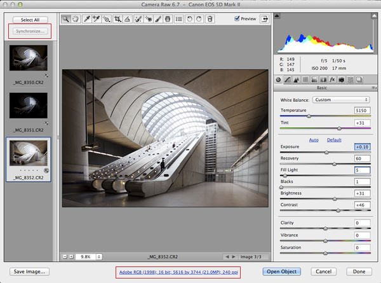Open Camera Raw preferences list icon
The height and width of the screenshot is (283, 381).
point(179,19)
